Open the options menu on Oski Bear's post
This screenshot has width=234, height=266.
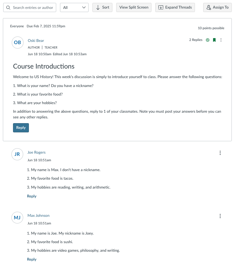221,40
